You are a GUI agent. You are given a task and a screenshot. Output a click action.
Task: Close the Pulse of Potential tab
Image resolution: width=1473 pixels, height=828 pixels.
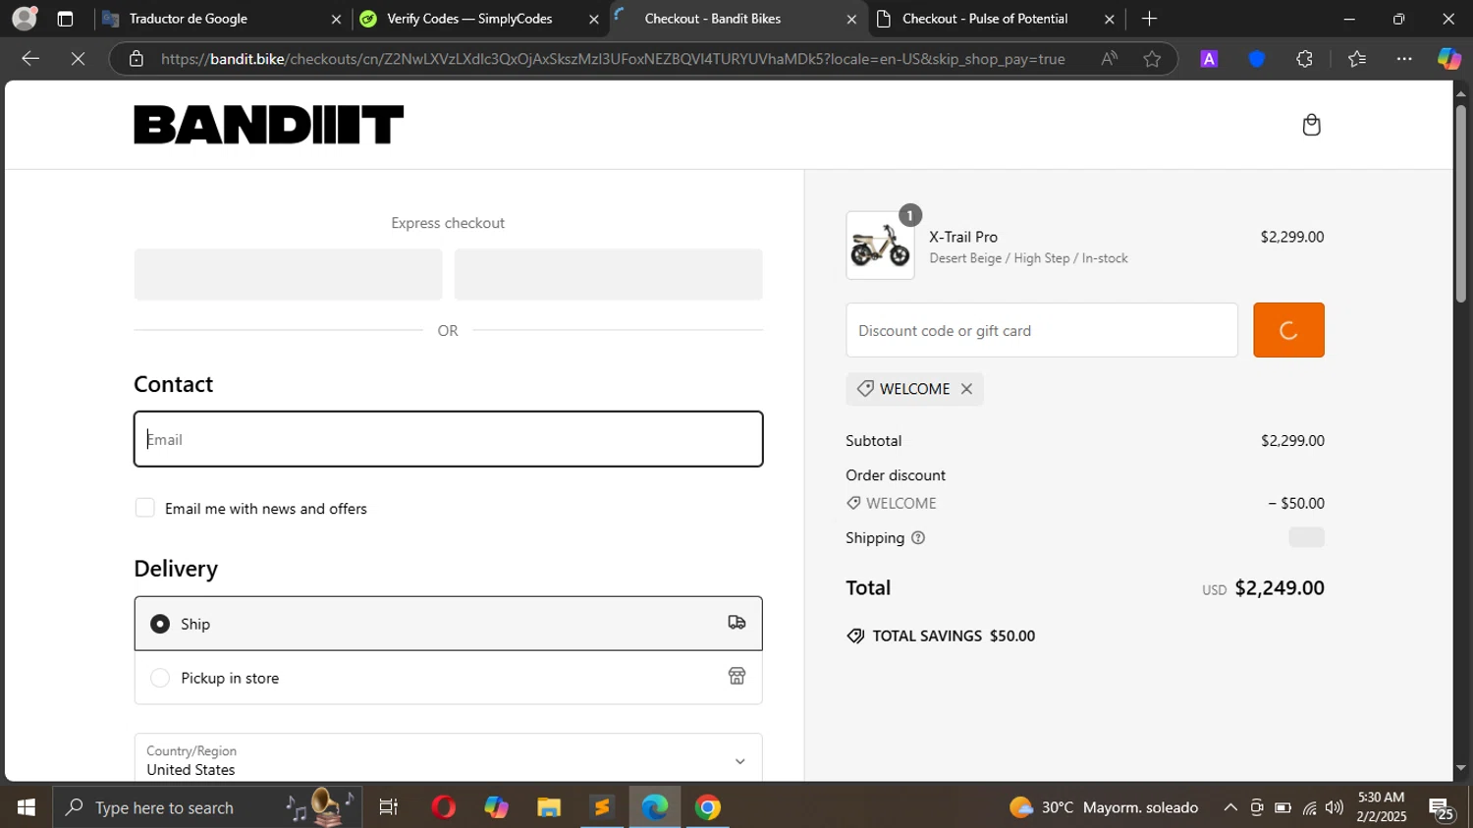pyautogui.click(x=1109, y=19)
